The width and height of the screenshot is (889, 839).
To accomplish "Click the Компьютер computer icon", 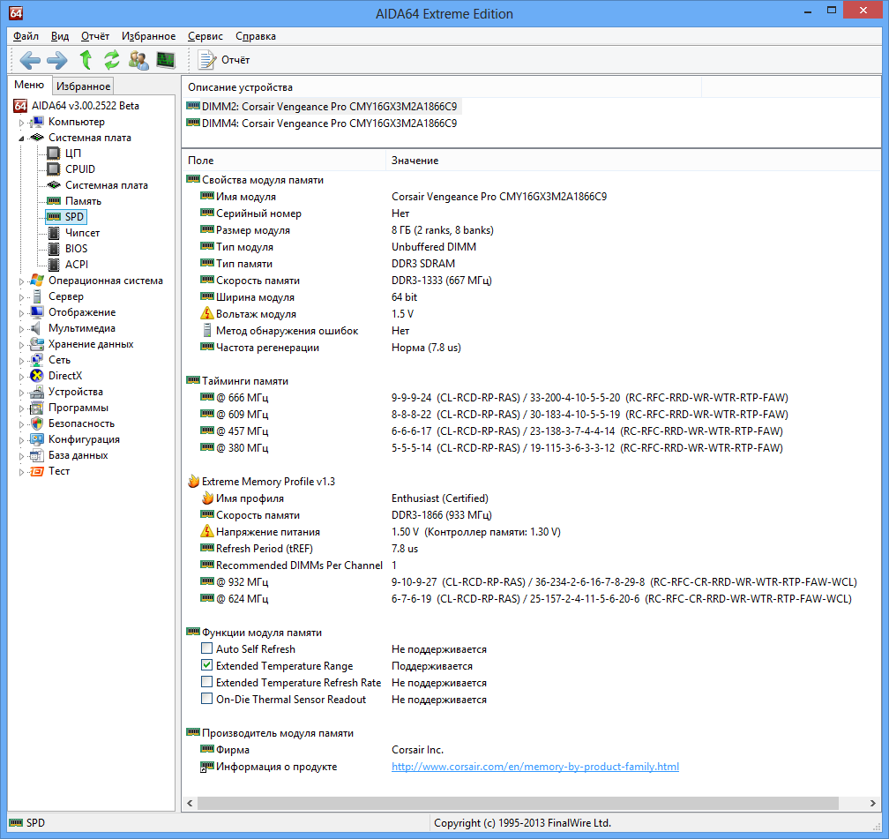I will 36,122.
